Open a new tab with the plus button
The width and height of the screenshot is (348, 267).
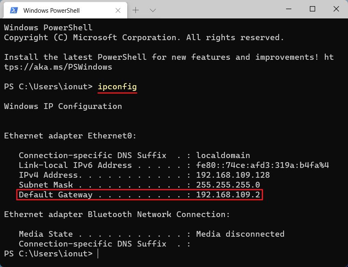click(x=135, y=9)
